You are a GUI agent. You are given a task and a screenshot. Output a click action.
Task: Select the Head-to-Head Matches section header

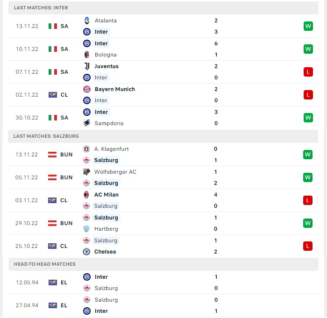[163, 264]
